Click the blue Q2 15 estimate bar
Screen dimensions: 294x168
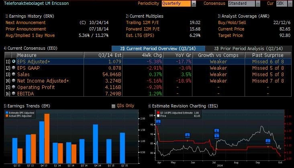[122, 148]
